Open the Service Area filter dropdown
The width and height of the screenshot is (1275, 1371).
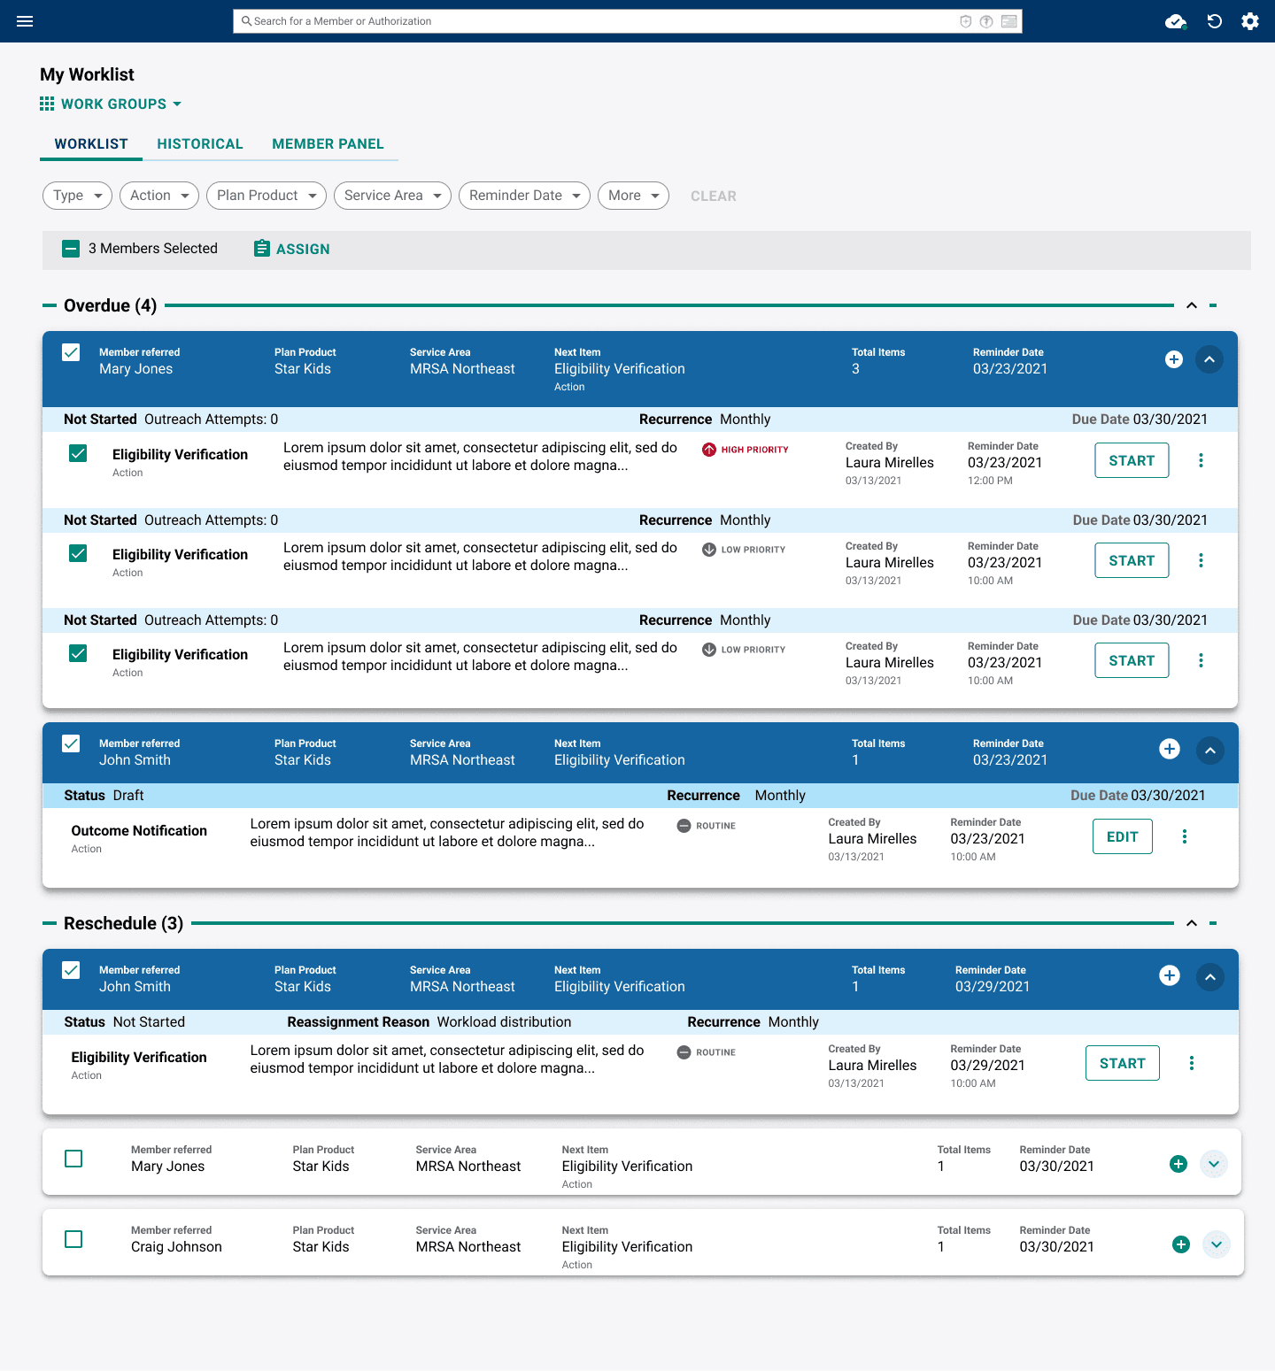click(392, 196)
